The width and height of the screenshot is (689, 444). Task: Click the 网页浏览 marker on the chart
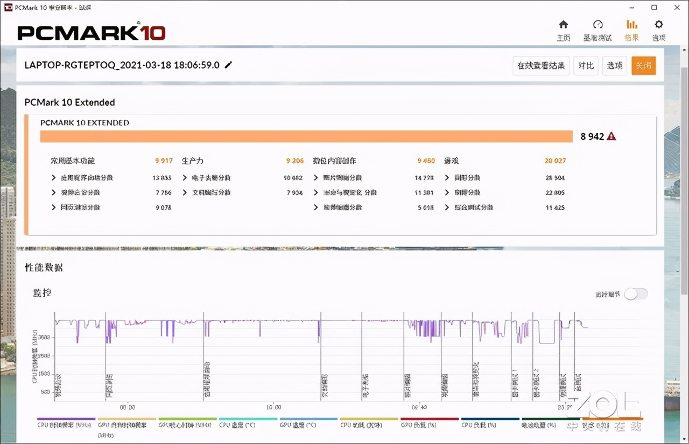pos(108,386)
